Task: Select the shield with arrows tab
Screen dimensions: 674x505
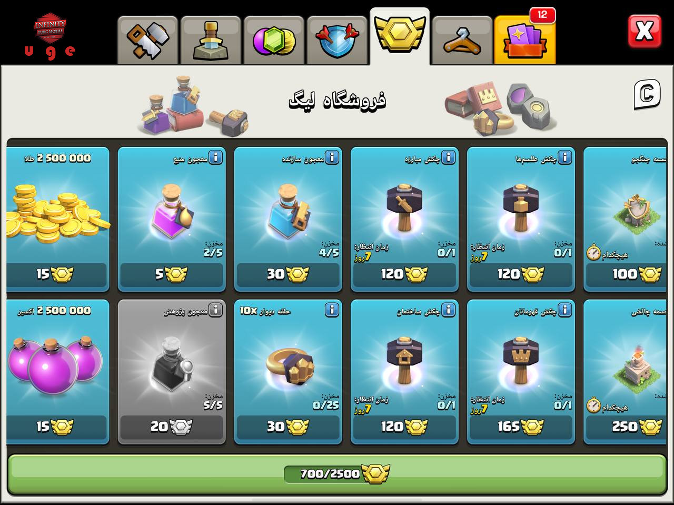Action: (x=337, y=41)
